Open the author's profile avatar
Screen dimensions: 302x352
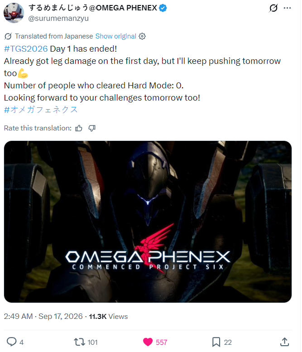(14, 13)
